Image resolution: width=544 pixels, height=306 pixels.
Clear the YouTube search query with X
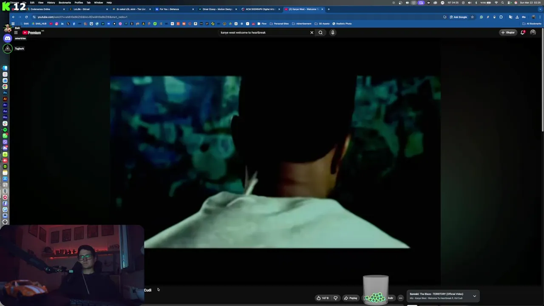click(312, 32)
